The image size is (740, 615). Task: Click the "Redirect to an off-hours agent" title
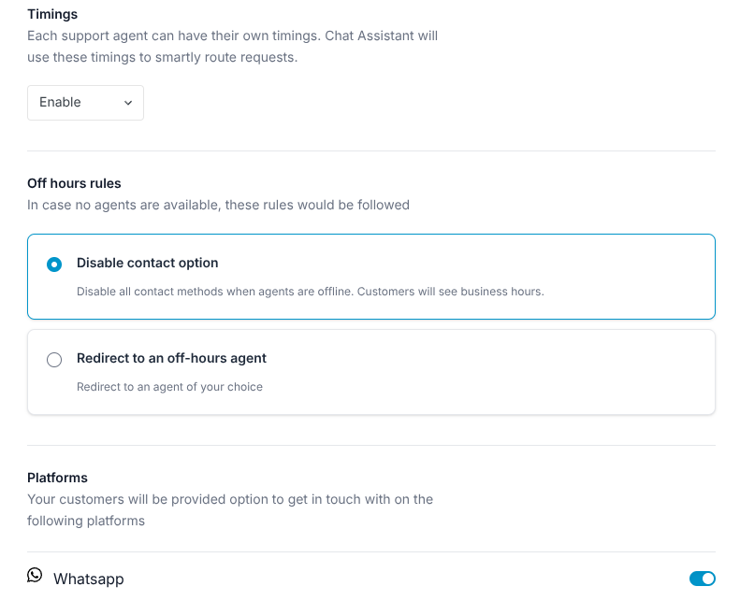point(171,358)
